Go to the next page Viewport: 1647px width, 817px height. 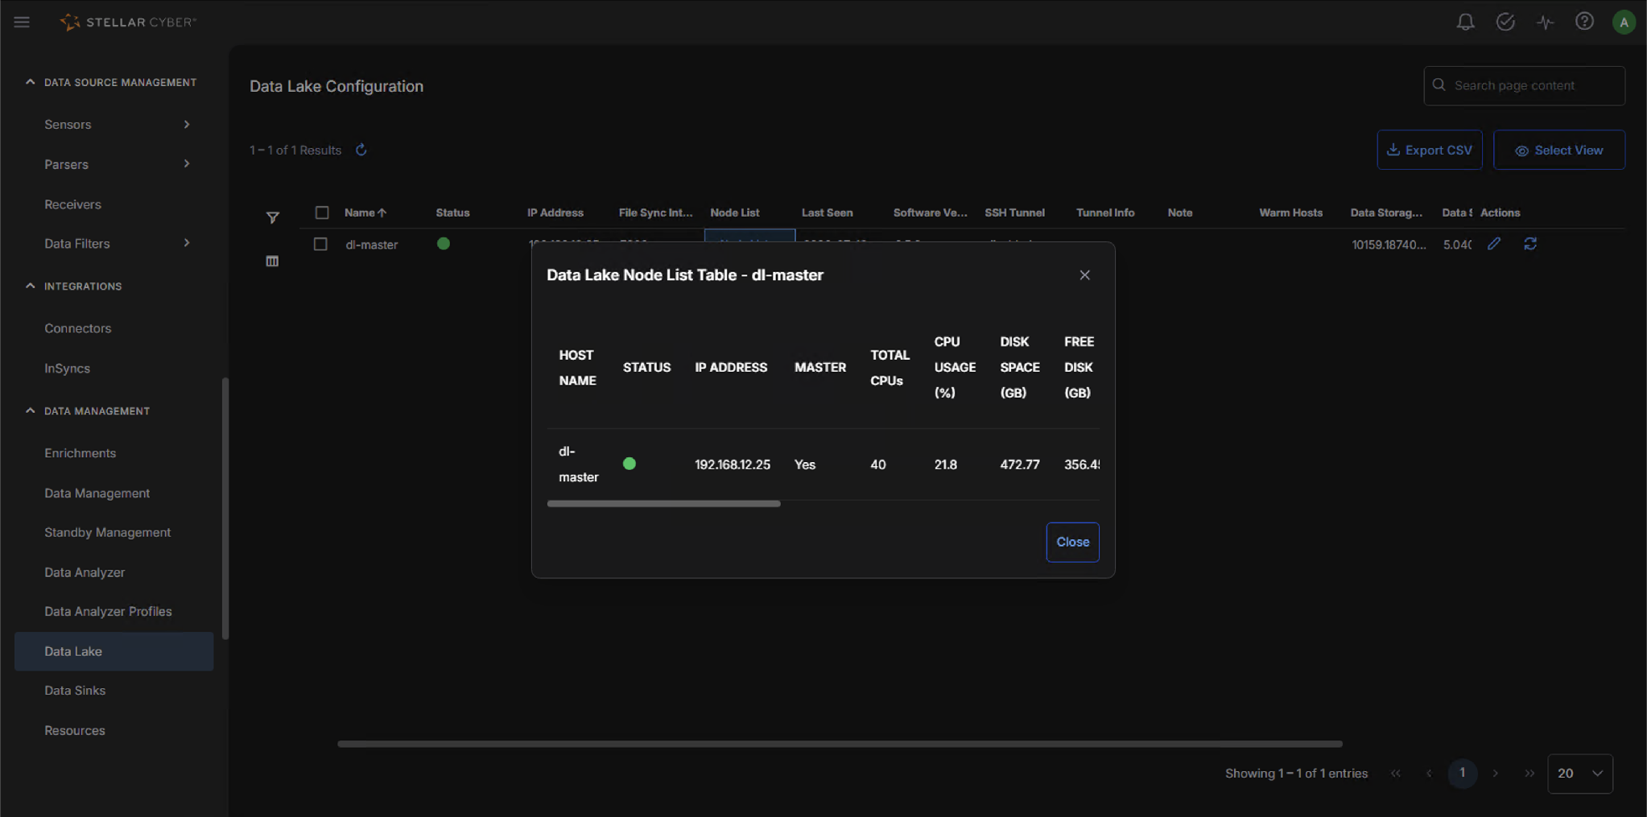point(1496,774)
